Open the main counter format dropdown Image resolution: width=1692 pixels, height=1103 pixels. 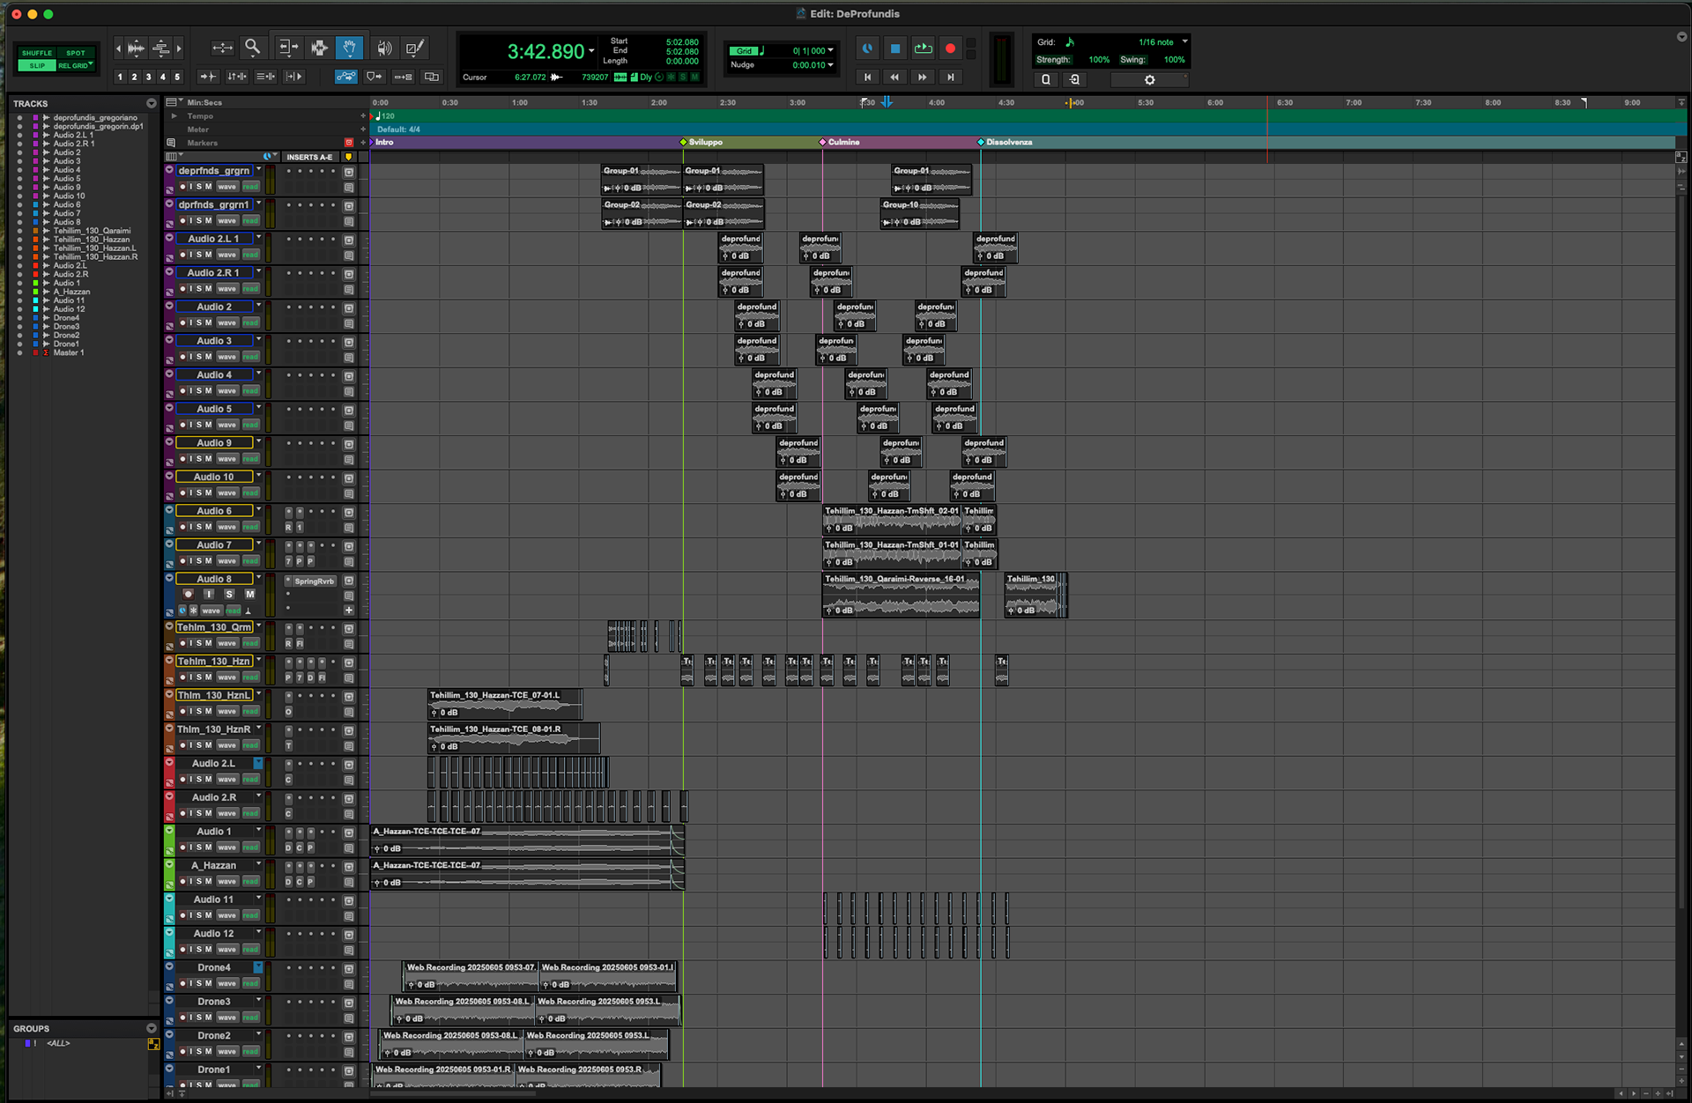tap(591, 51)
